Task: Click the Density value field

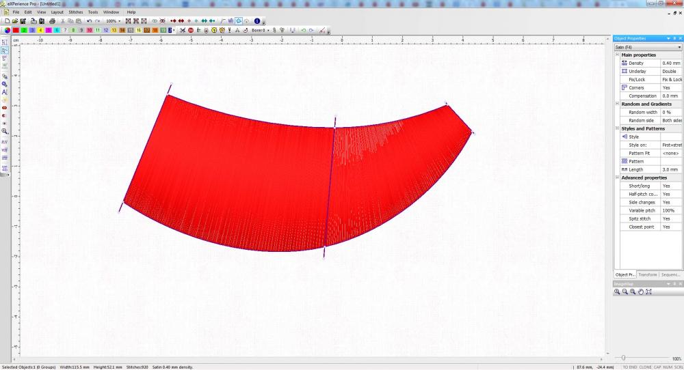Action: tap(671, 63)
